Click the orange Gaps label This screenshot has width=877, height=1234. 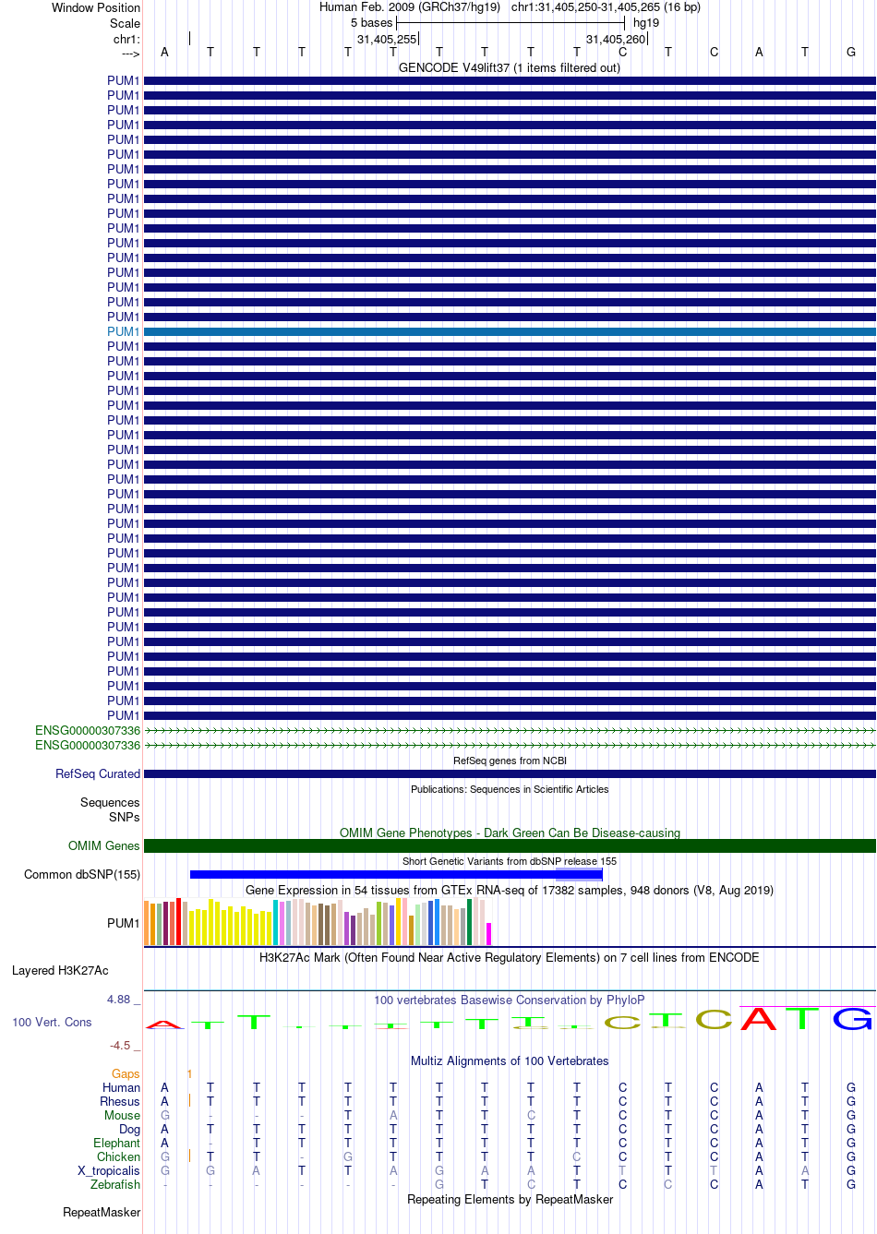click(x=126, y=1073)
